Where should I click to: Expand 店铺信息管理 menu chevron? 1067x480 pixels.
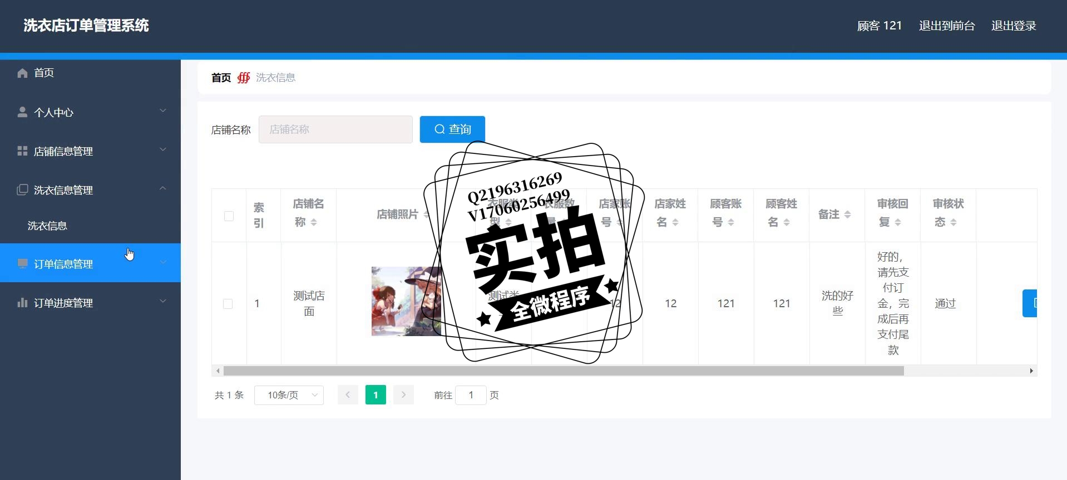163,149
